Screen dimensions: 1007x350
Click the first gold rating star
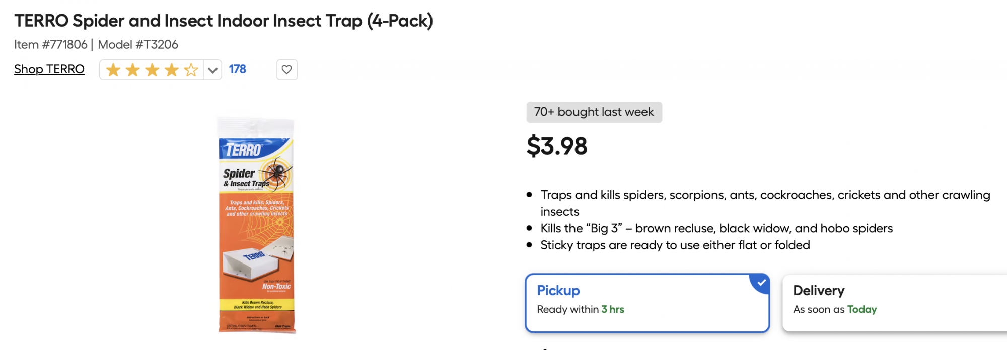113,70
